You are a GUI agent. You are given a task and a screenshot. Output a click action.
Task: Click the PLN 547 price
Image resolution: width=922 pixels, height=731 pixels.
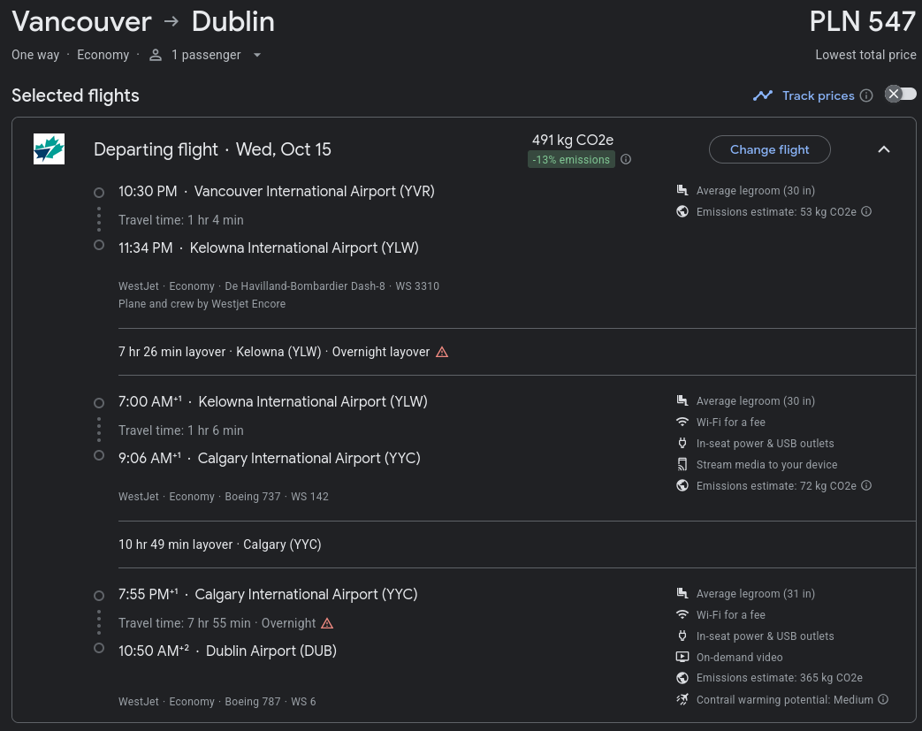click(x=862, y=22)
